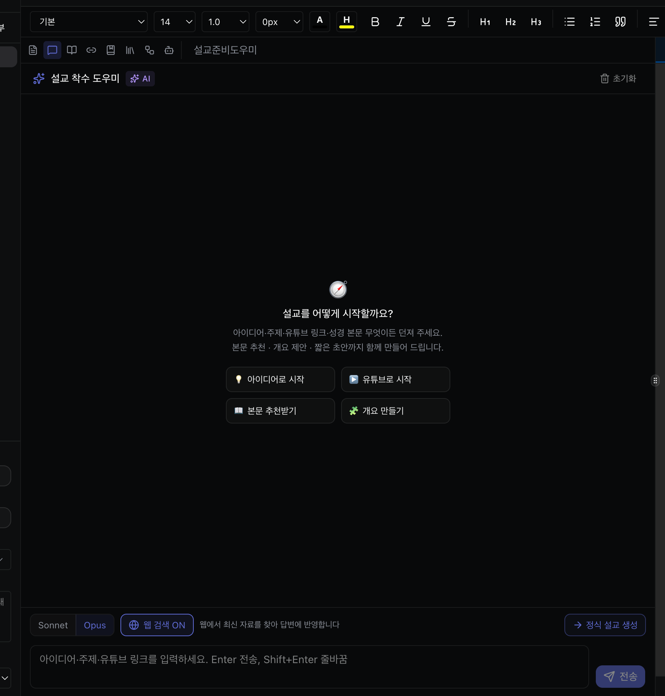The image size is (665, 696).
Task: Open the library shelf icon
Action: click(x=130, y=50)
